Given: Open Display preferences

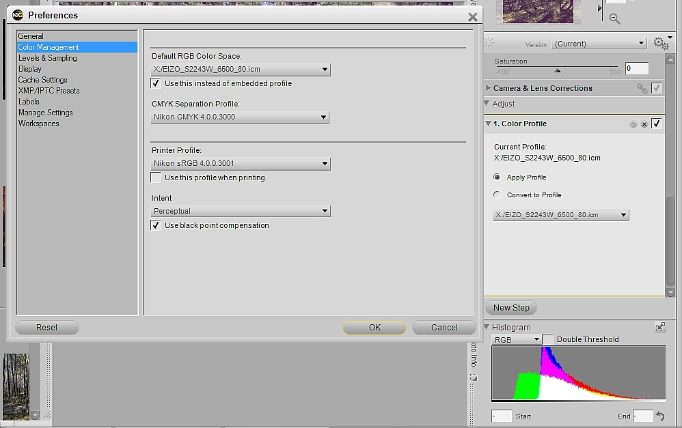Looking at the screenshot, I should pyautogui.click(x=77, y=69).
